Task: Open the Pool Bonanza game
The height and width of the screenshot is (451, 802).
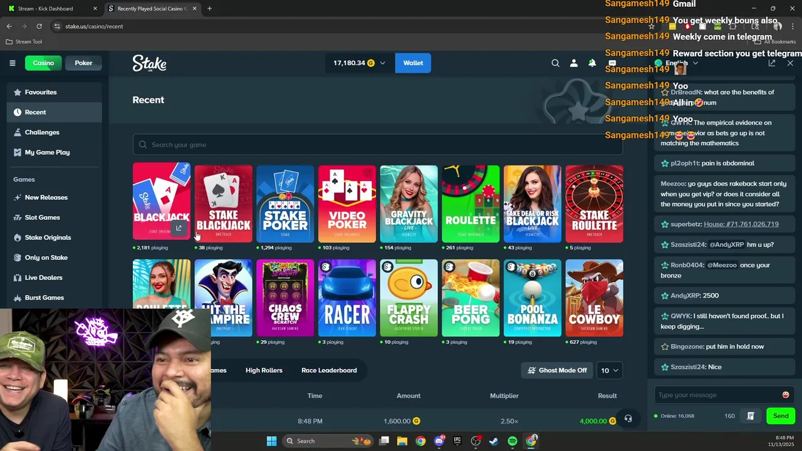Action: coord(533,298)
